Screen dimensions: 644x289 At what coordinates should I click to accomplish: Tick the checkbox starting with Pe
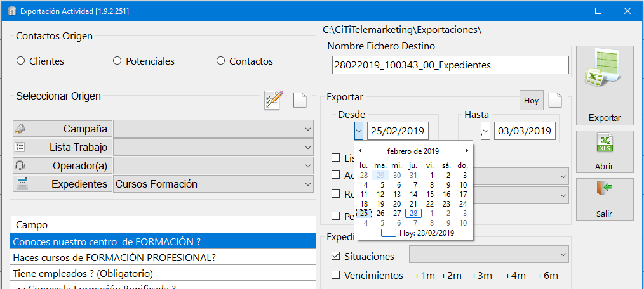coord(335,215)
